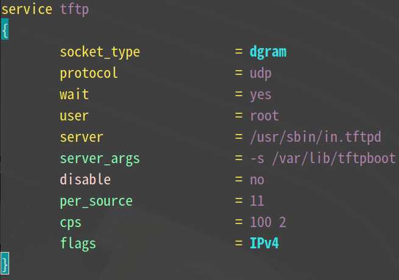The width and height of the screenshot is (399, 280).
Task: Click the per_source value 11
Action: [x=257, y=201]
